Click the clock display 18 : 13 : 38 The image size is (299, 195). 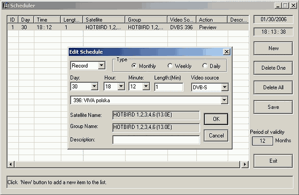(x=274, y=32)
